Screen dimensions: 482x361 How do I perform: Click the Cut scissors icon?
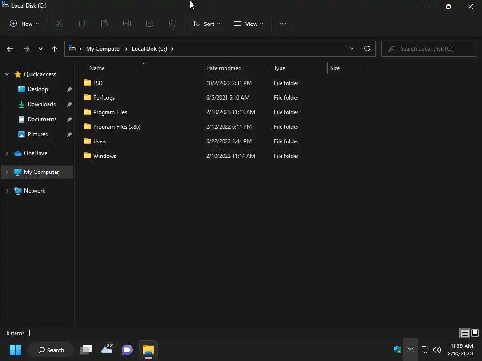[x=59, y=24]
